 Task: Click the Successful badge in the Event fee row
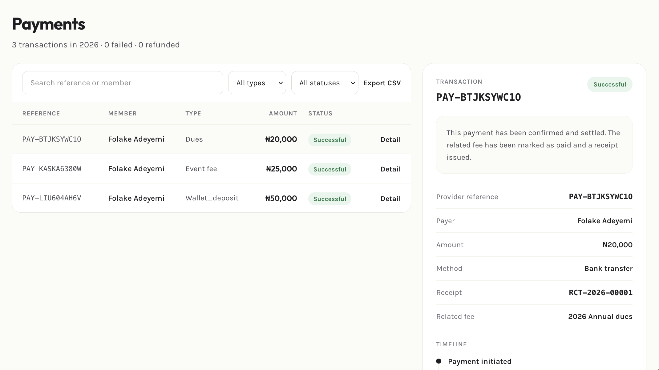pos(330,169)
